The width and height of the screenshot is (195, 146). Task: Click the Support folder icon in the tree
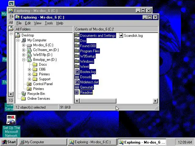tap(35, 79)
